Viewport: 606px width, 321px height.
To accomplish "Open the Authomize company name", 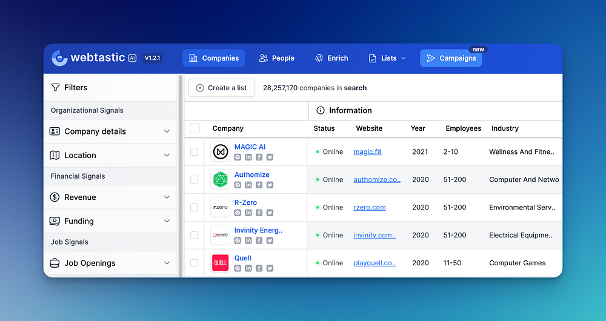I will 252,174.
